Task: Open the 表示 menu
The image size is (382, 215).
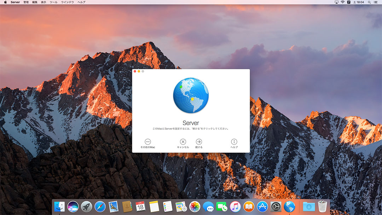Action: click(x=44, y=2)
